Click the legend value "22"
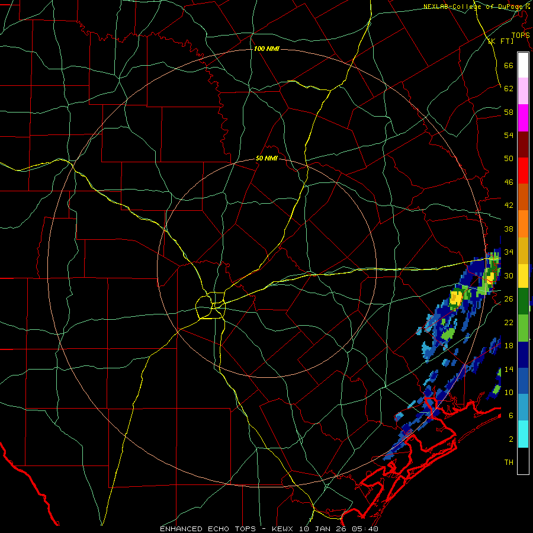Image resolution: width=533 pixels, height=533 pixels. [509, 322]
